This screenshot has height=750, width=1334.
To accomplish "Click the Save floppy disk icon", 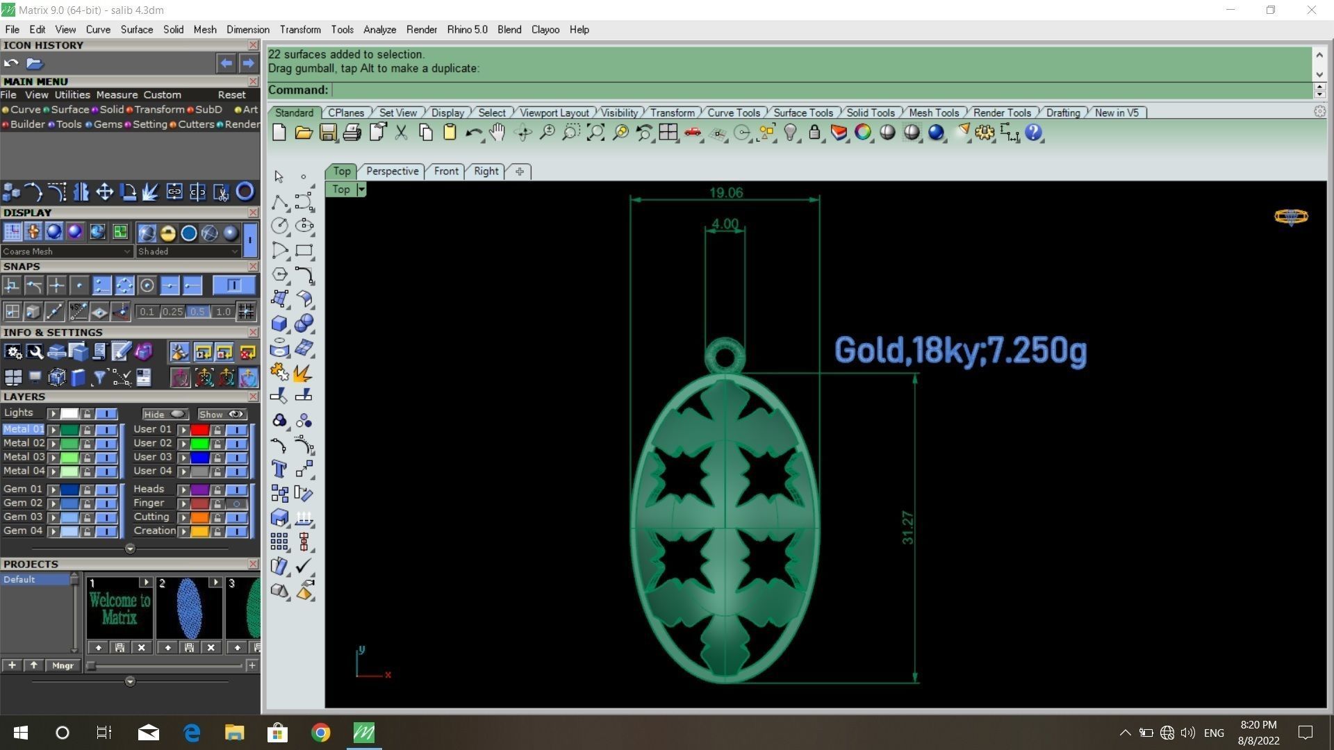I will (x=328, y=133).
